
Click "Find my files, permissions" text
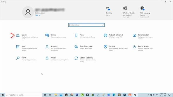pyautogui.click(x=29, y=60)
